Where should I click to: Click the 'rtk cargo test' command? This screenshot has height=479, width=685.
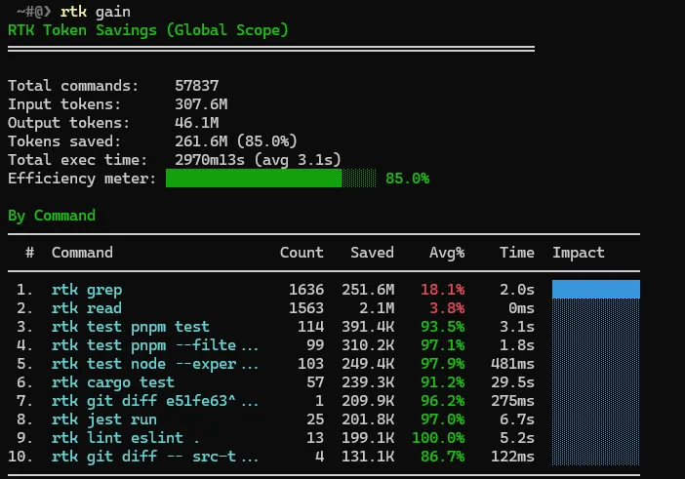[113, 382]
